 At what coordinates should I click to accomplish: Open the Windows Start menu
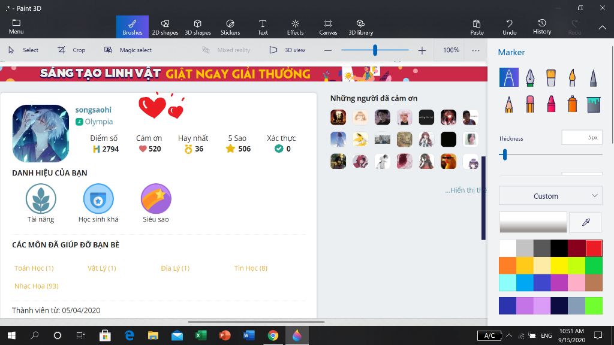11,335
